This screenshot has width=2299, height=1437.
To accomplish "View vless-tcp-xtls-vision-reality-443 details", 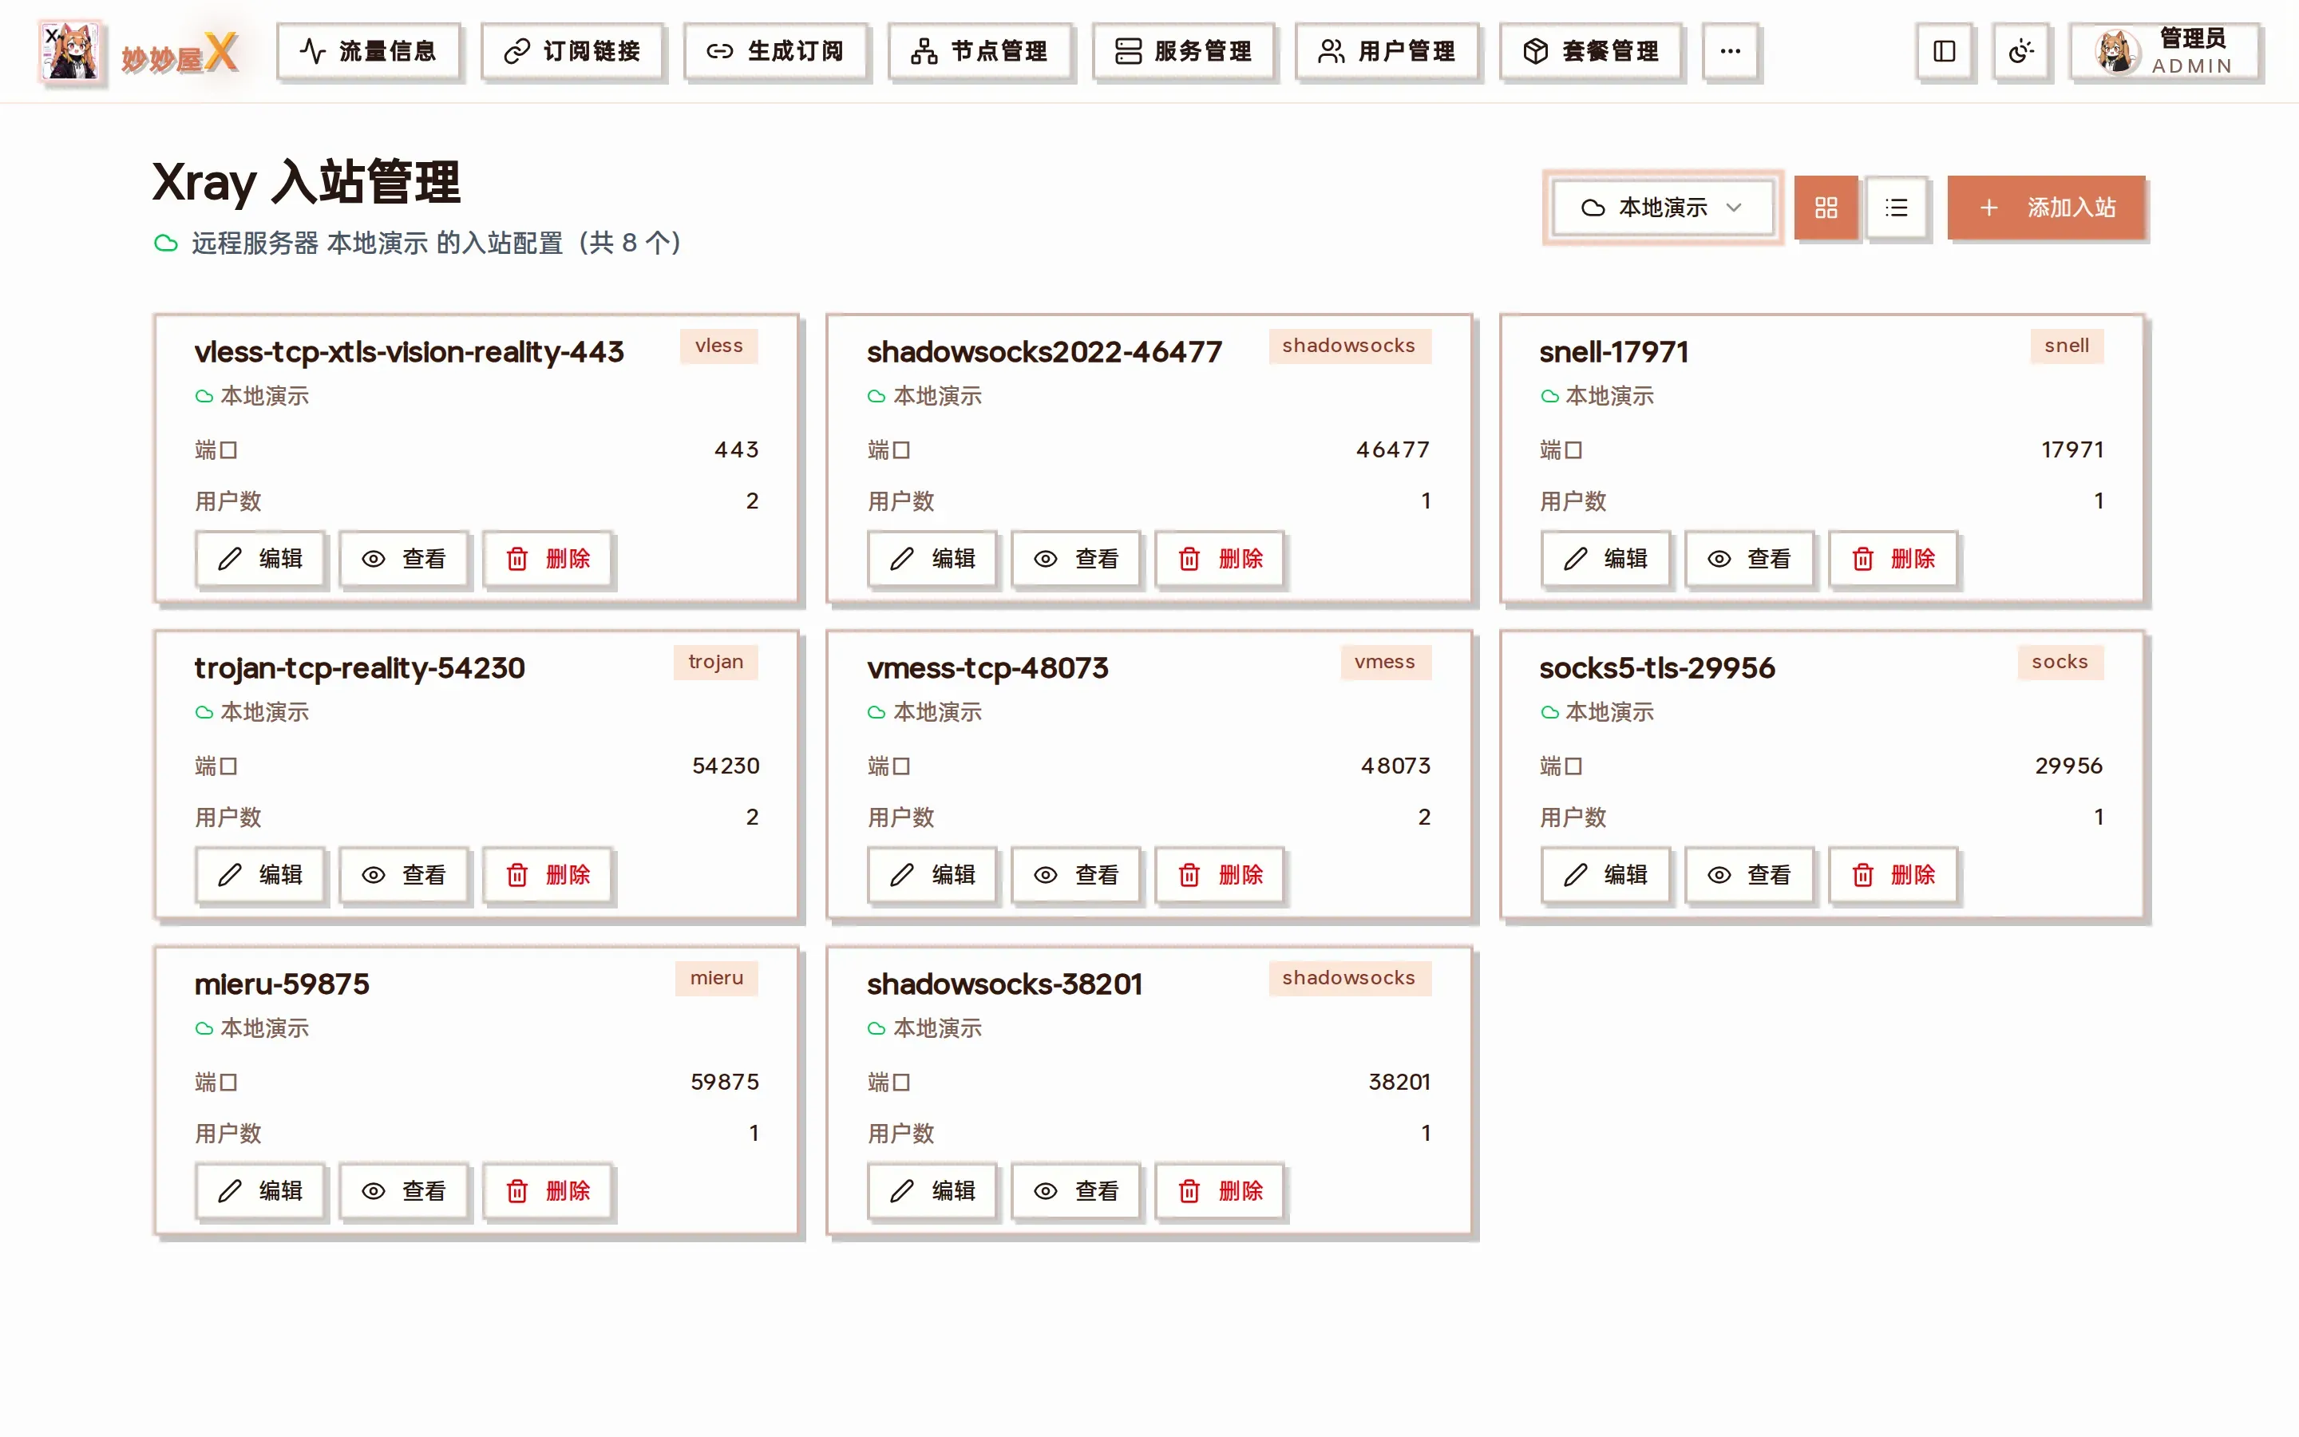I will click(404, 559).
